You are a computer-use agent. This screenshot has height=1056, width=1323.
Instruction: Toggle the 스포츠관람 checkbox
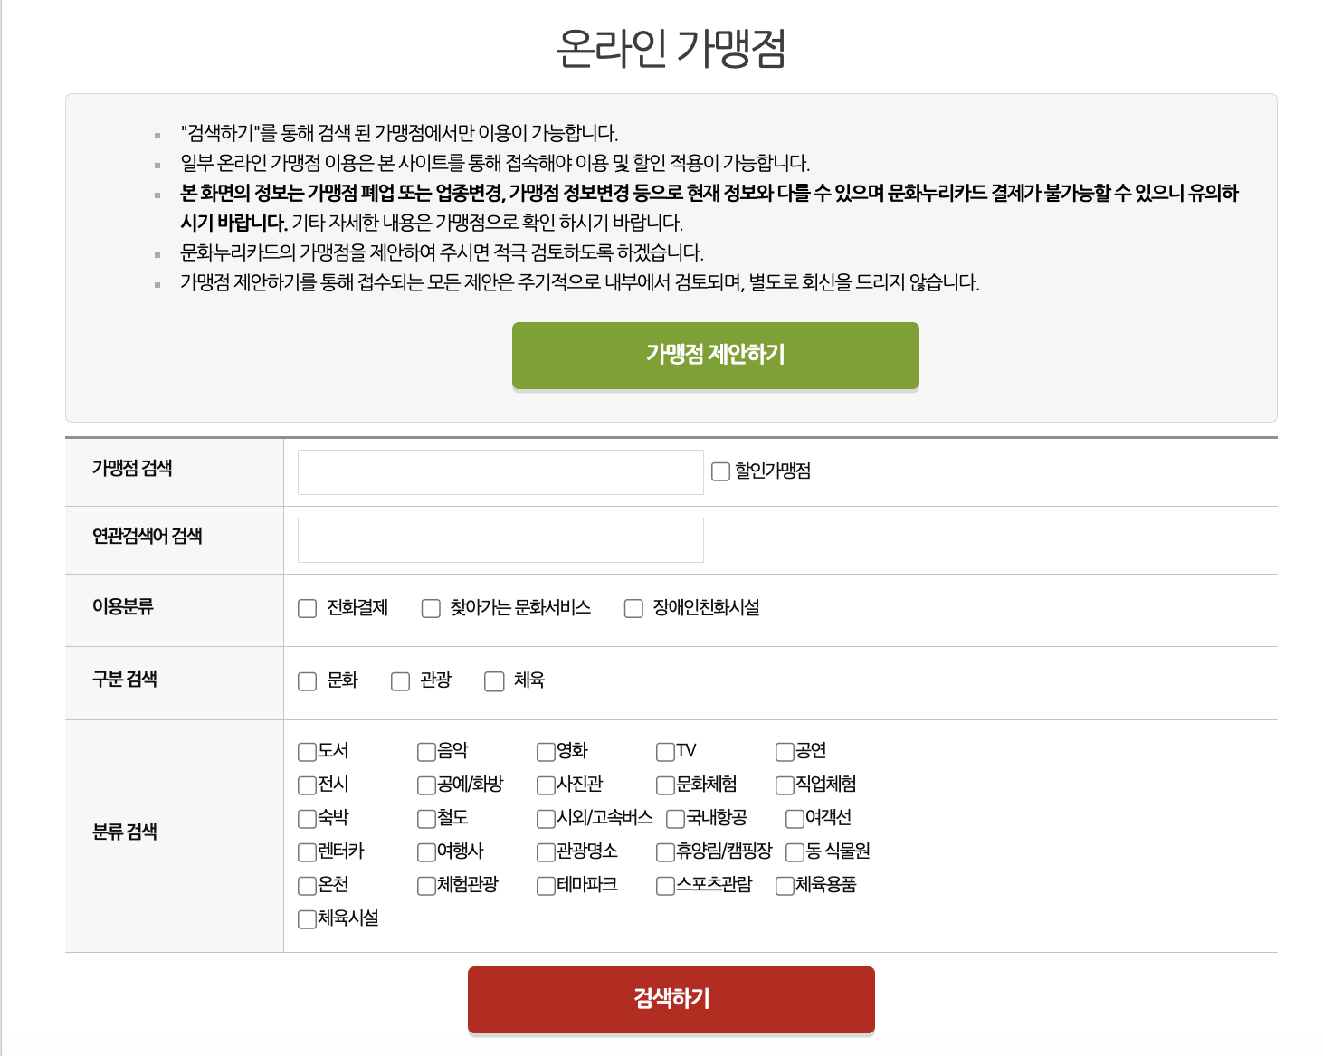click(x=665, y=885)
